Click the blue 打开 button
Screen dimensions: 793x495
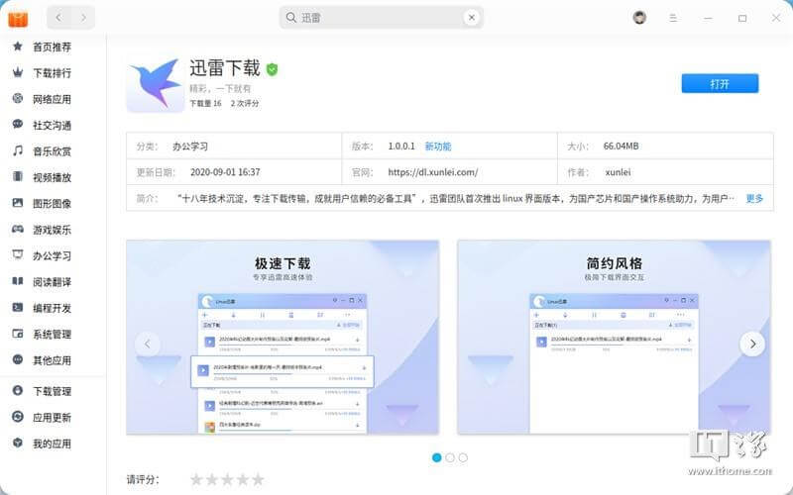720,84
